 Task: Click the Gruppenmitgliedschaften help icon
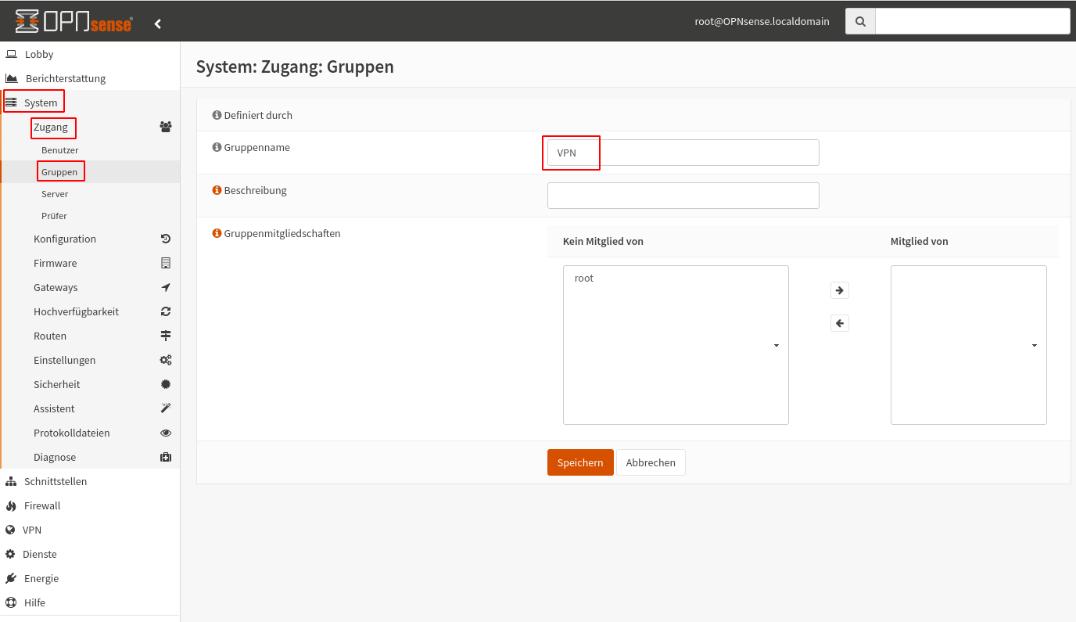tap(217, 233)
